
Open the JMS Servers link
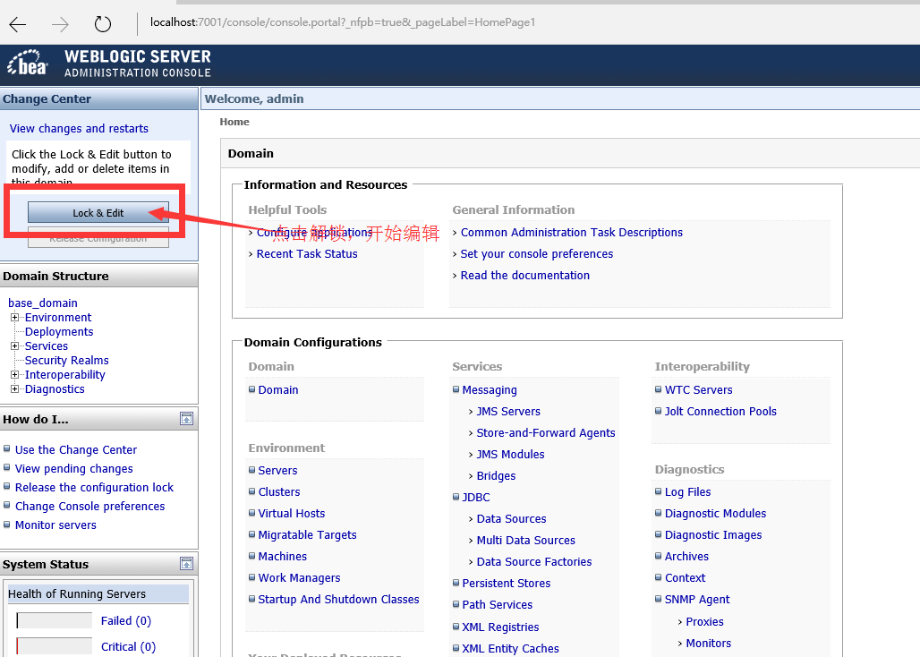click(508, 412)
